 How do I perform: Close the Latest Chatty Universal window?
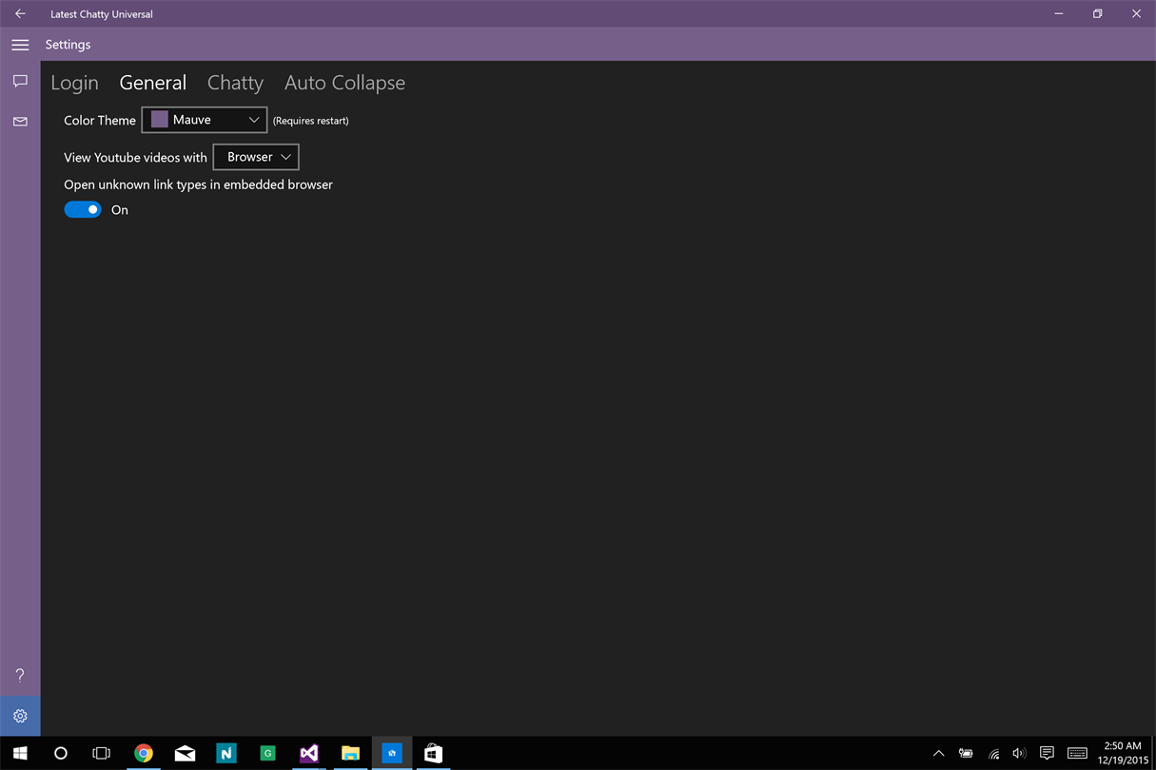[x=1136, y=13]
